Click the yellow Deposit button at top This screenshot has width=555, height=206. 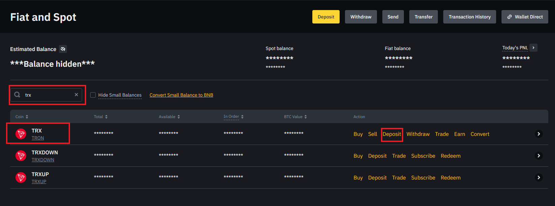click(326, 17)
